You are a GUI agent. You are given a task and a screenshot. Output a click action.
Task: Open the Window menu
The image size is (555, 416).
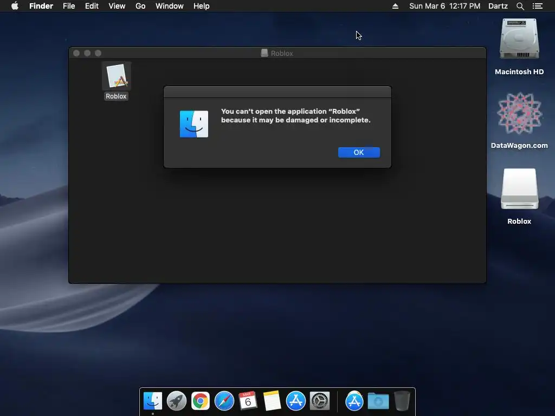click(170, 6)
